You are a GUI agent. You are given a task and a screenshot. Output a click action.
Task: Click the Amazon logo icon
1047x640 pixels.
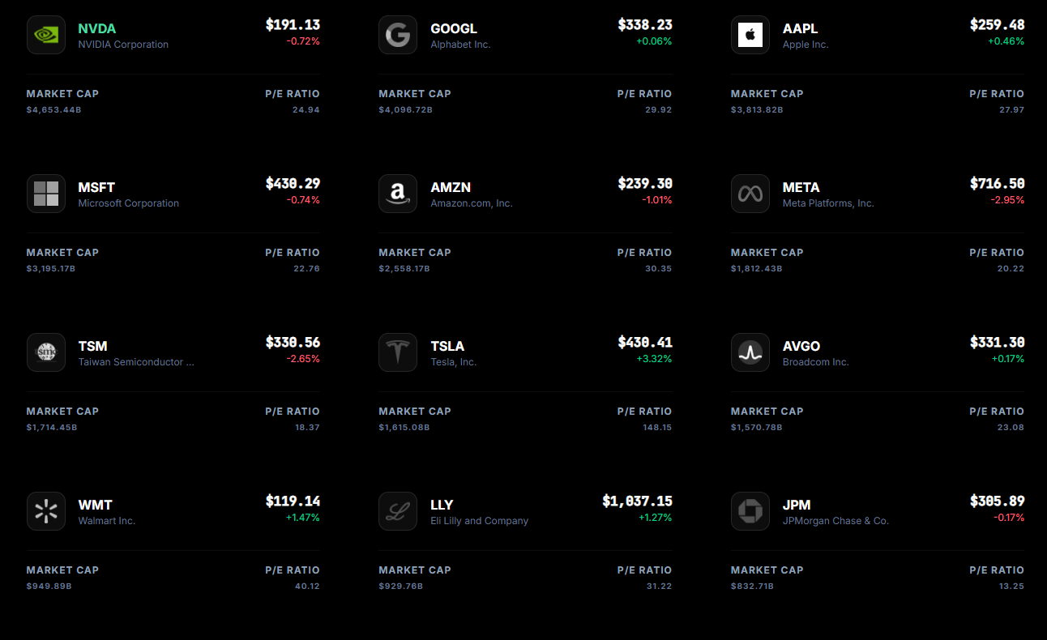coord(398,194)
